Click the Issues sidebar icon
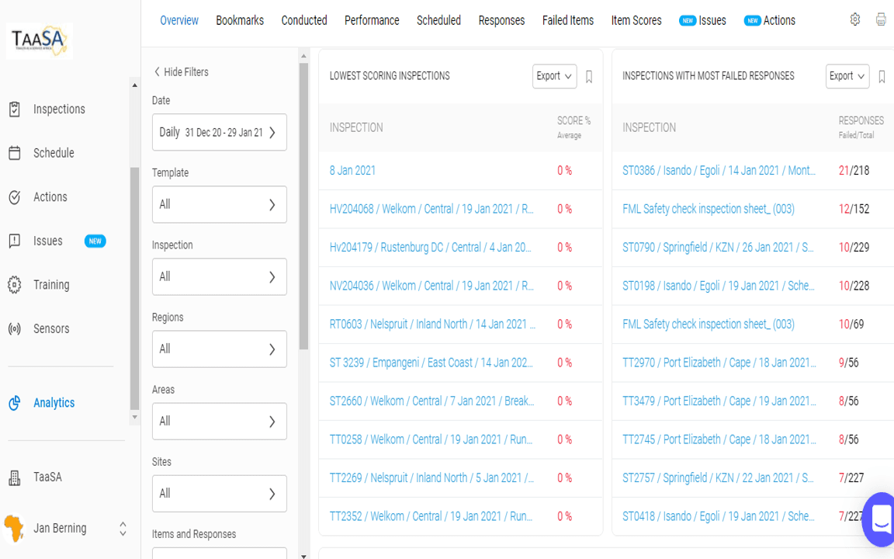Screen dimensions: 894x559 15,241
